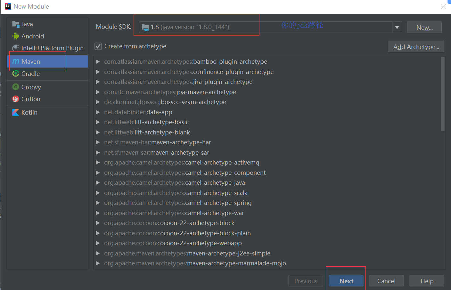Select Griffon module type
451x290 pixels.
pyautogui.click(x=47, y=99)
